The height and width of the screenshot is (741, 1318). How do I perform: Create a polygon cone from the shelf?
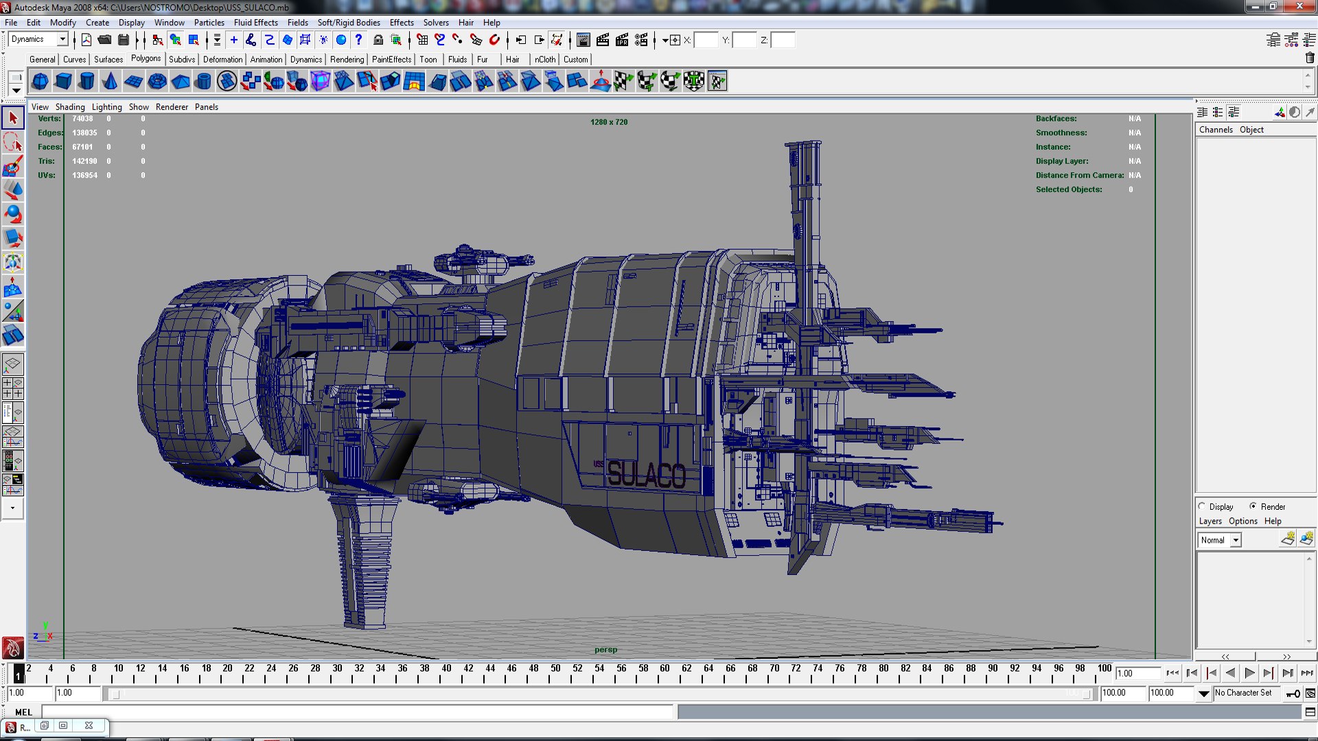coord(110,81)
